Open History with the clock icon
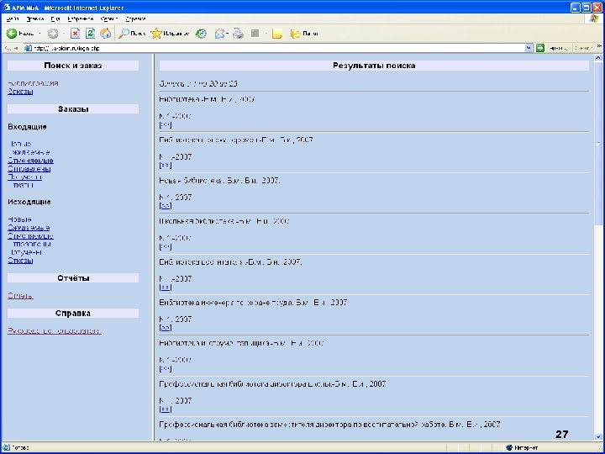This screenshot has height=454, width=605. 201,34
